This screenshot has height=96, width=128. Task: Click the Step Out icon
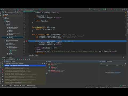[23, 59]
